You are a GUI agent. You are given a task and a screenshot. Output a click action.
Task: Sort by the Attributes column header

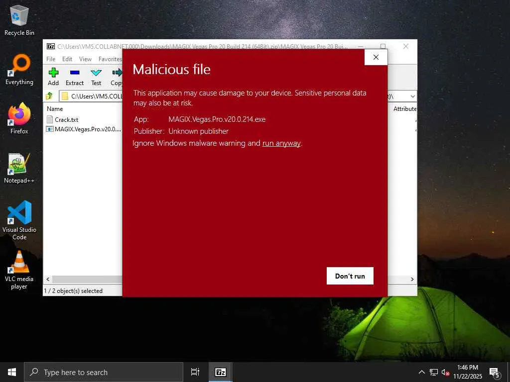[404, 109]
